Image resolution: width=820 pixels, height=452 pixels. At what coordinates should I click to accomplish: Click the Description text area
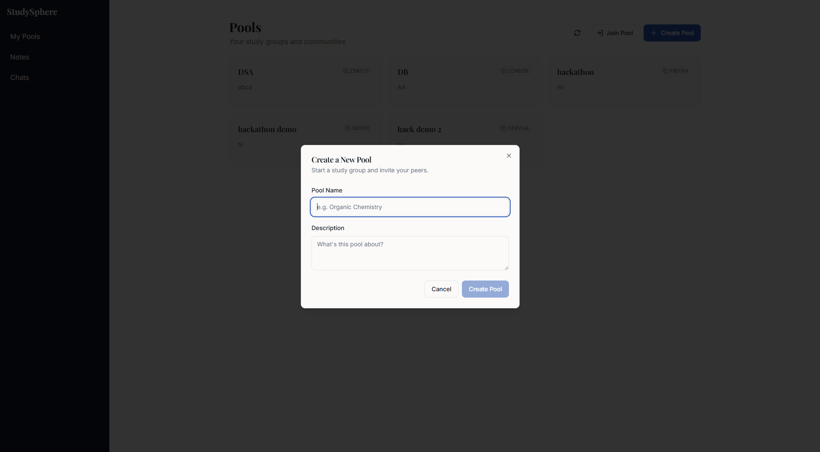[x=410, y=253]
